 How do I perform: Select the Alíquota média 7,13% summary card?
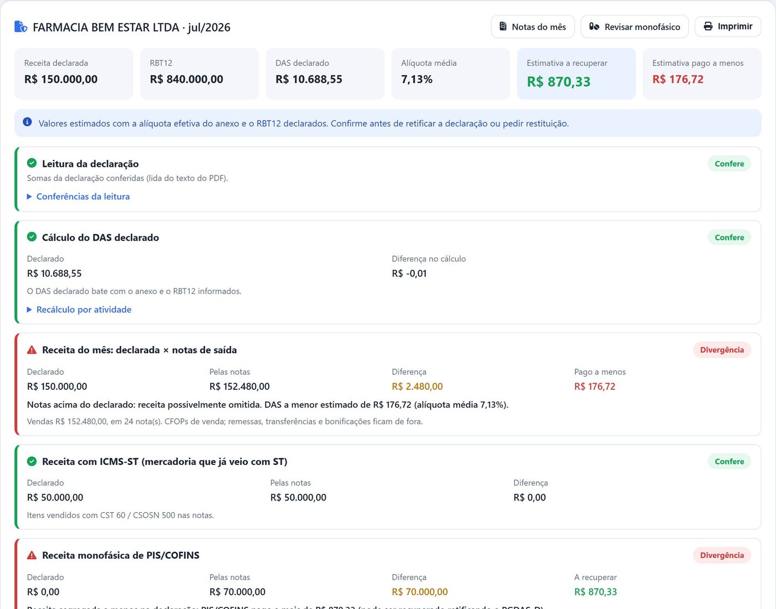[451, 74]
